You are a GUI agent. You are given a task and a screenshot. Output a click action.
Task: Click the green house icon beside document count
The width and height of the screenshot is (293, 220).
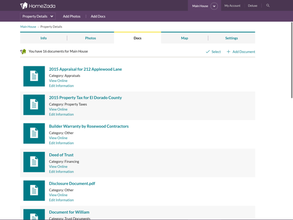[23, 51]
